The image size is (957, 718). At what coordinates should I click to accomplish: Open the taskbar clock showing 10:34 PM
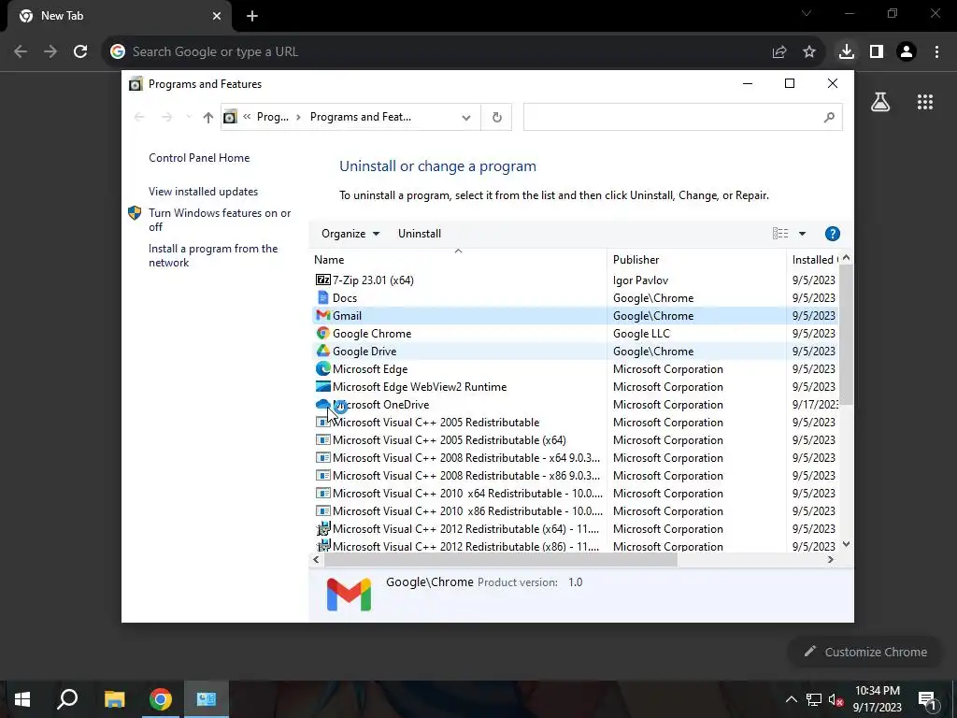coord(877,699)
